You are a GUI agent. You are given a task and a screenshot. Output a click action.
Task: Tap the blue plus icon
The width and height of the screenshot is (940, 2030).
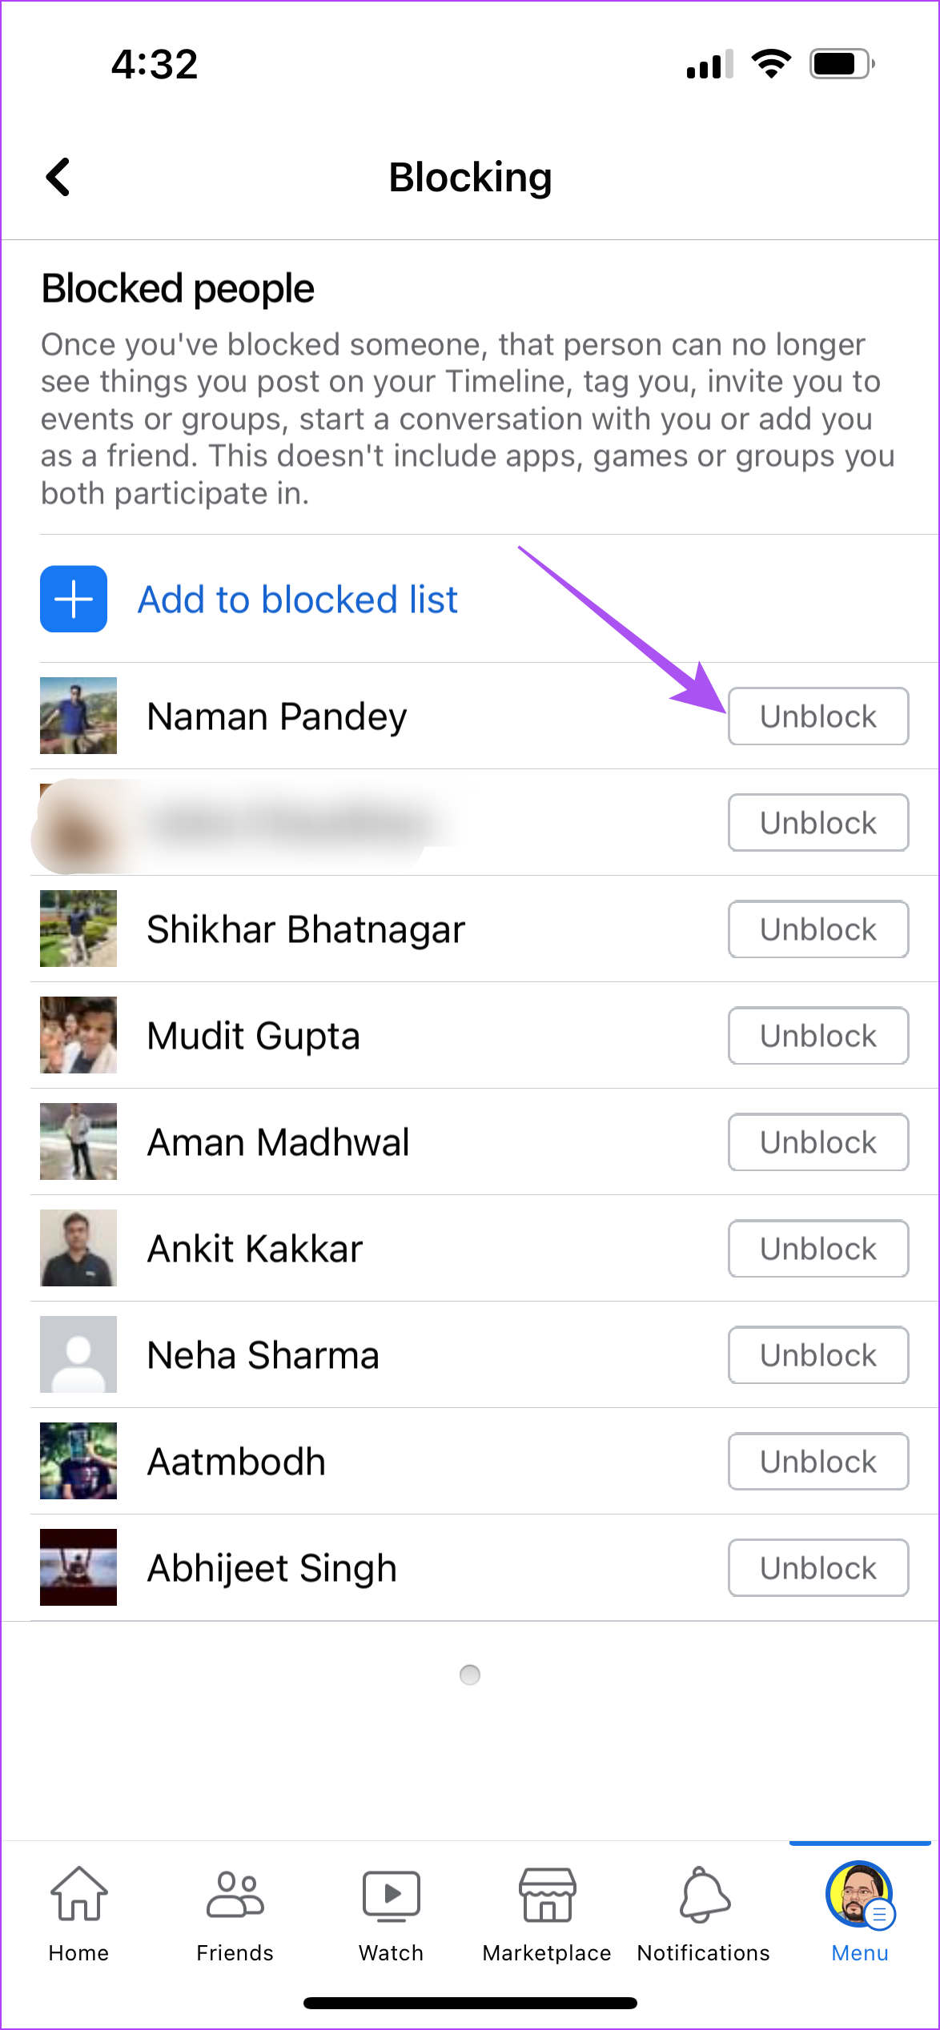point(73,600)
